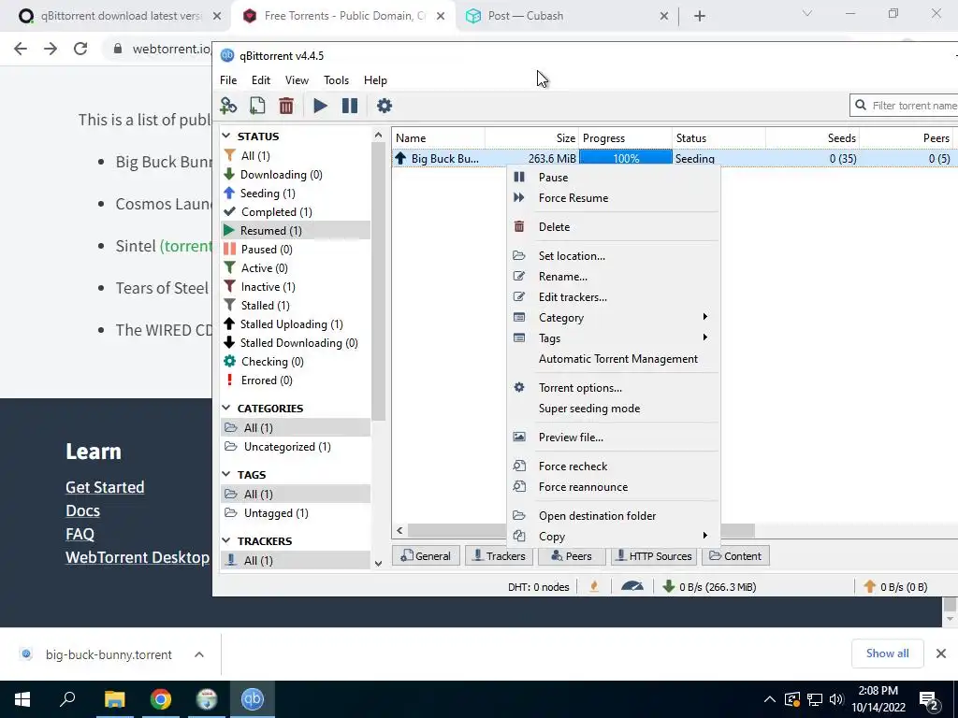The width and height of the screenshot is (958, 718).
Task: Open the Help menu
Action: pos(375,80)
